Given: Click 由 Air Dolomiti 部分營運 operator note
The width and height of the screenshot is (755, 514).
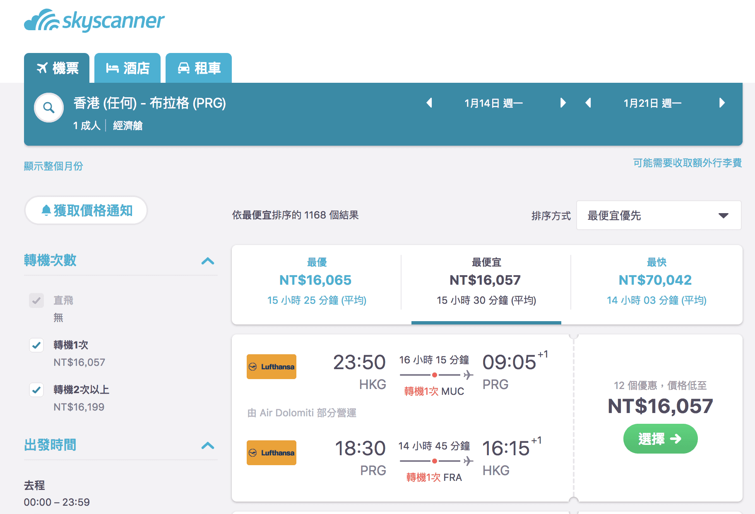Looking at the screenshot, I should point(302,413).
